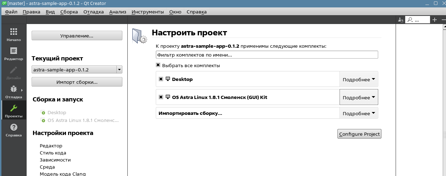
Task: Switch to Редактор mode in sidebar
Action: (13, 54)
